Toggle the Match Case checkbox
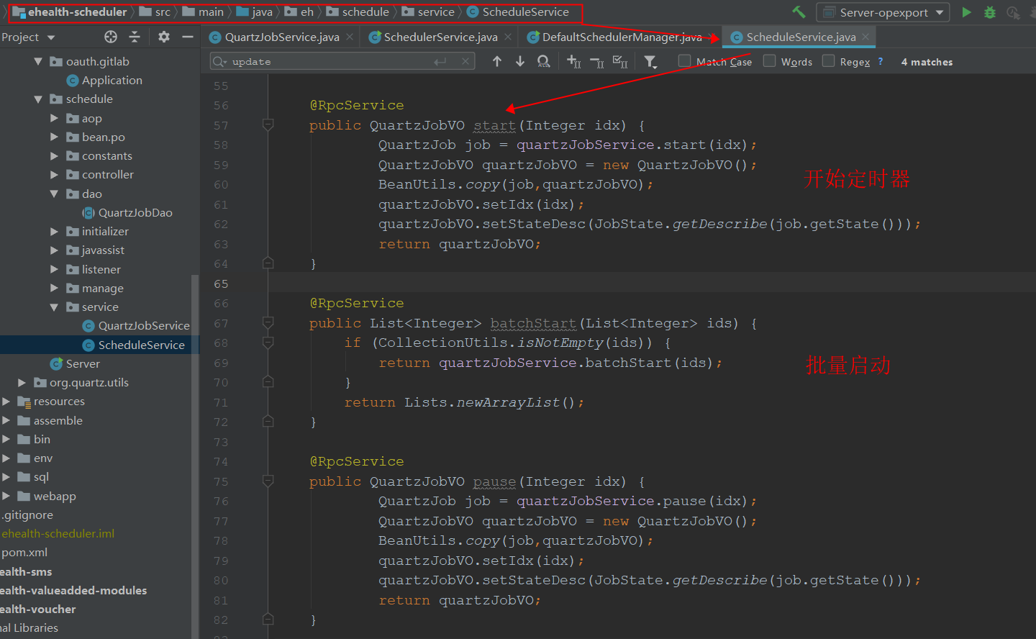Screen dimensions: 1036x639 point(685,61)
